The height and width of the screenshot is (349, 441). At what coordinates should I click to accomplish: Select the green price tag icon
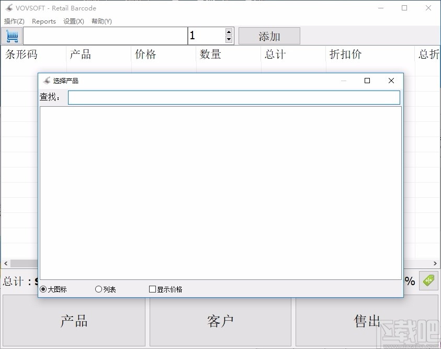click(x=429, y=281)
